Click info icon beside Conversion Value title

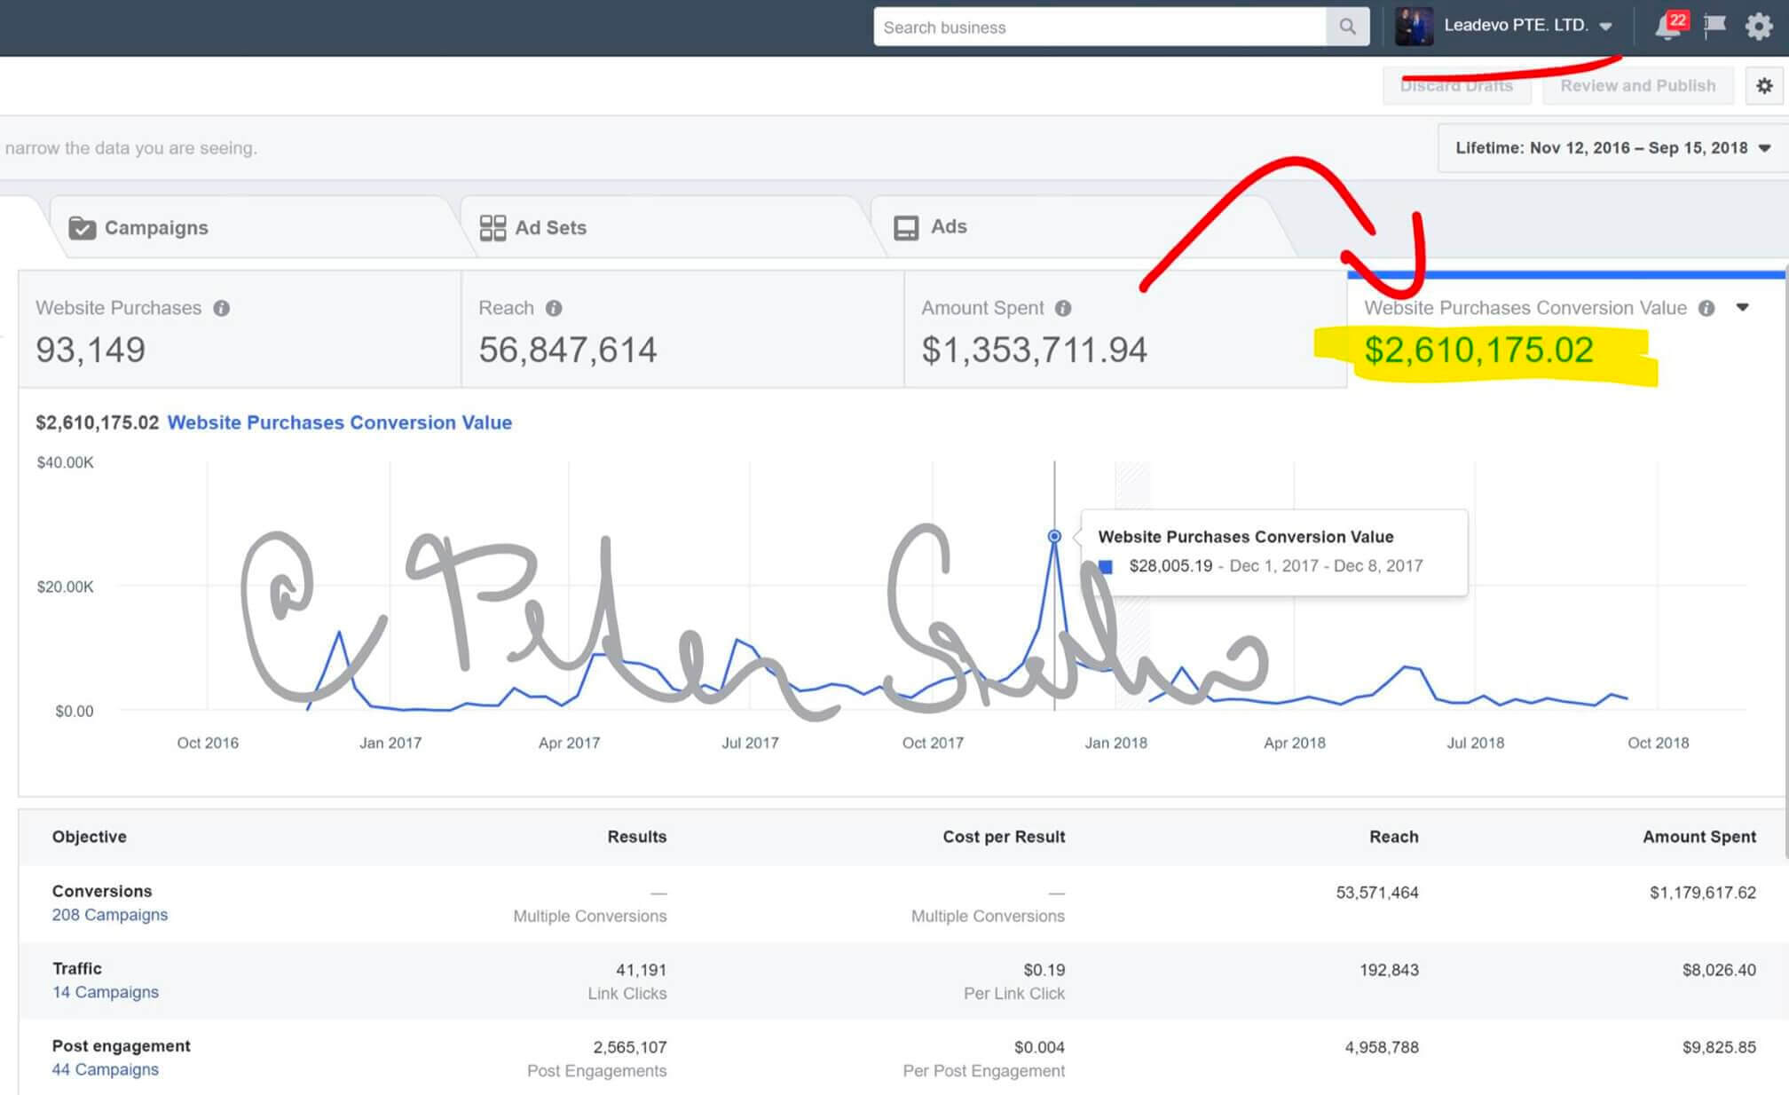(1706, 308)
